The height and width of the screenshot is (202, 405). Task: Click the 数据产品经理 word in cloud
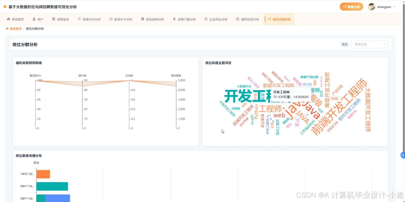(x=309, y=77)
